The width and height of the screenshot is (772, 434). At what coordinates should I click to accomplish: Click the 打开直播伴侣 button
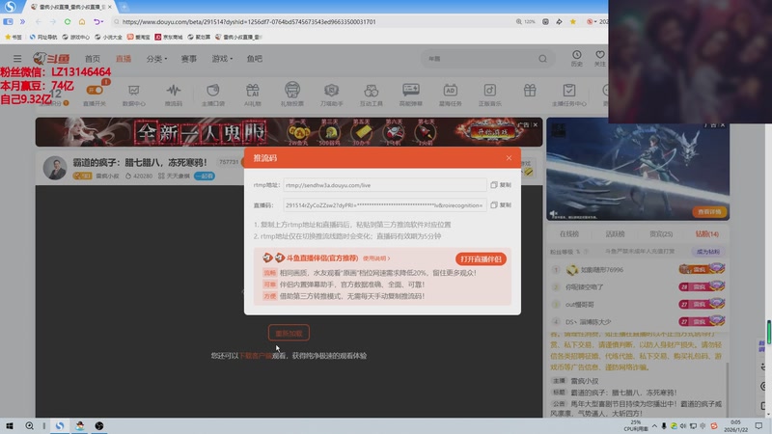[x=481, y=258]
